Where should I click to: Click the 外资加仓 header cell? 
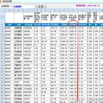coord(73,25)
